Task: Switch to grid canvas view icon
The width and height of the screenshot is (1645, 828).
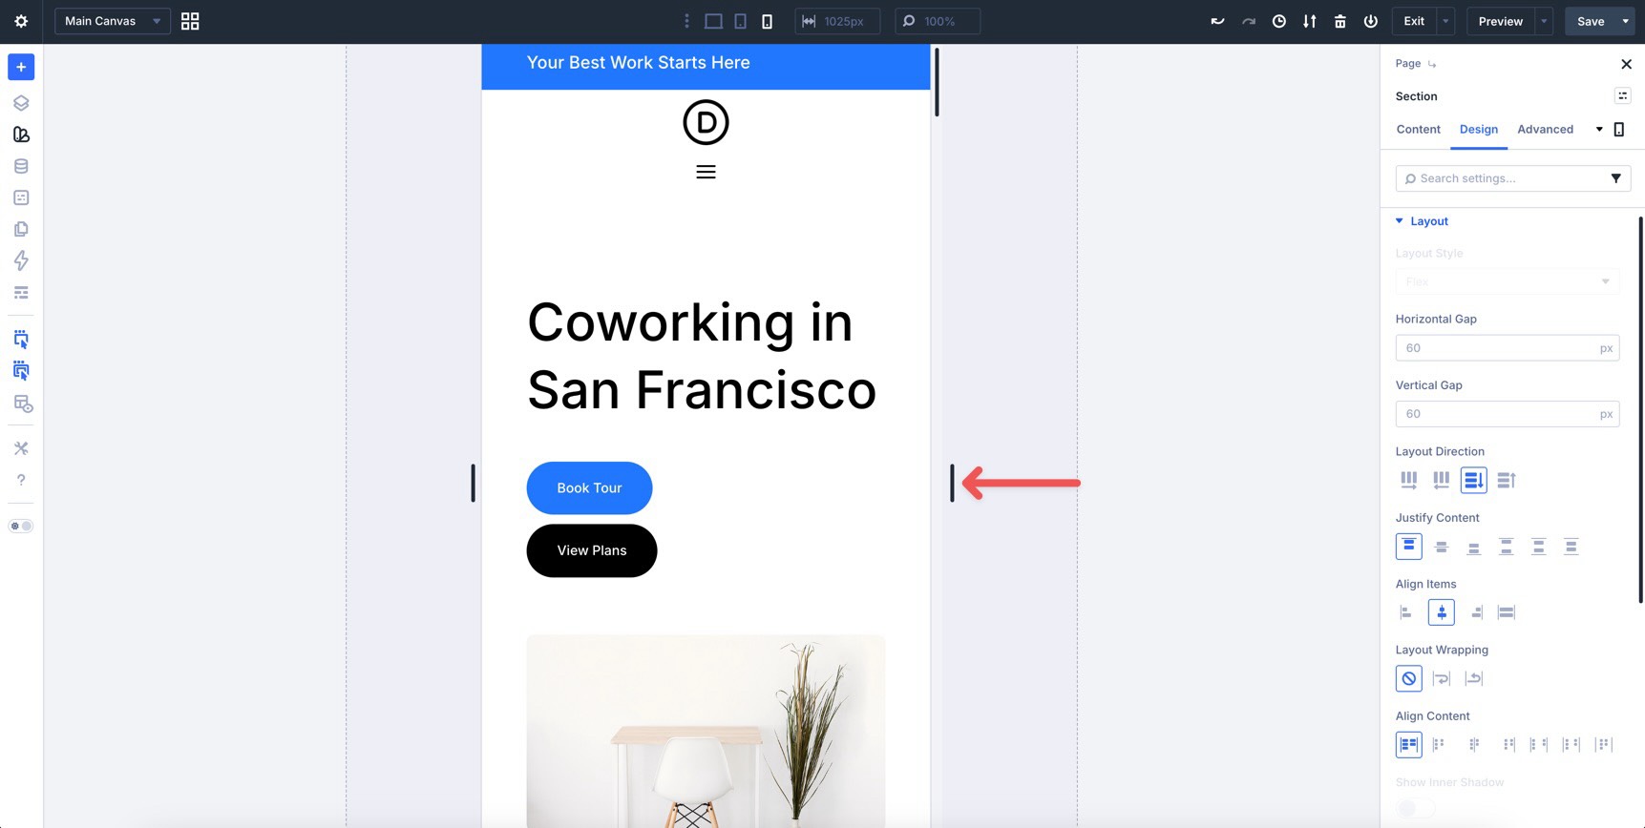Action: 190,21
